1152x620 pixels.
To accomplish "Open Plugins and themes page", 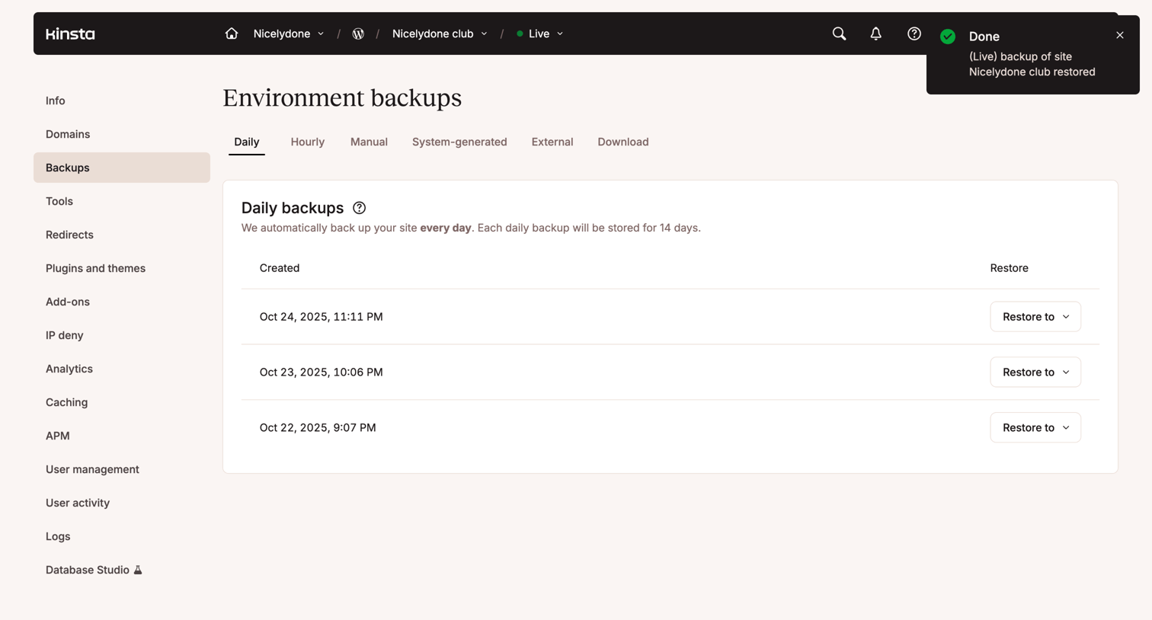I will tap(122, 268).
